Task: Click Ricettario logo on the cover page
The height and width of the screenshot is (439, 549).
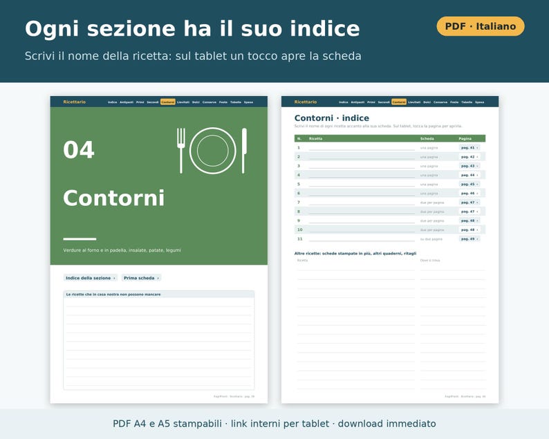Action: (x=74, y=102)
